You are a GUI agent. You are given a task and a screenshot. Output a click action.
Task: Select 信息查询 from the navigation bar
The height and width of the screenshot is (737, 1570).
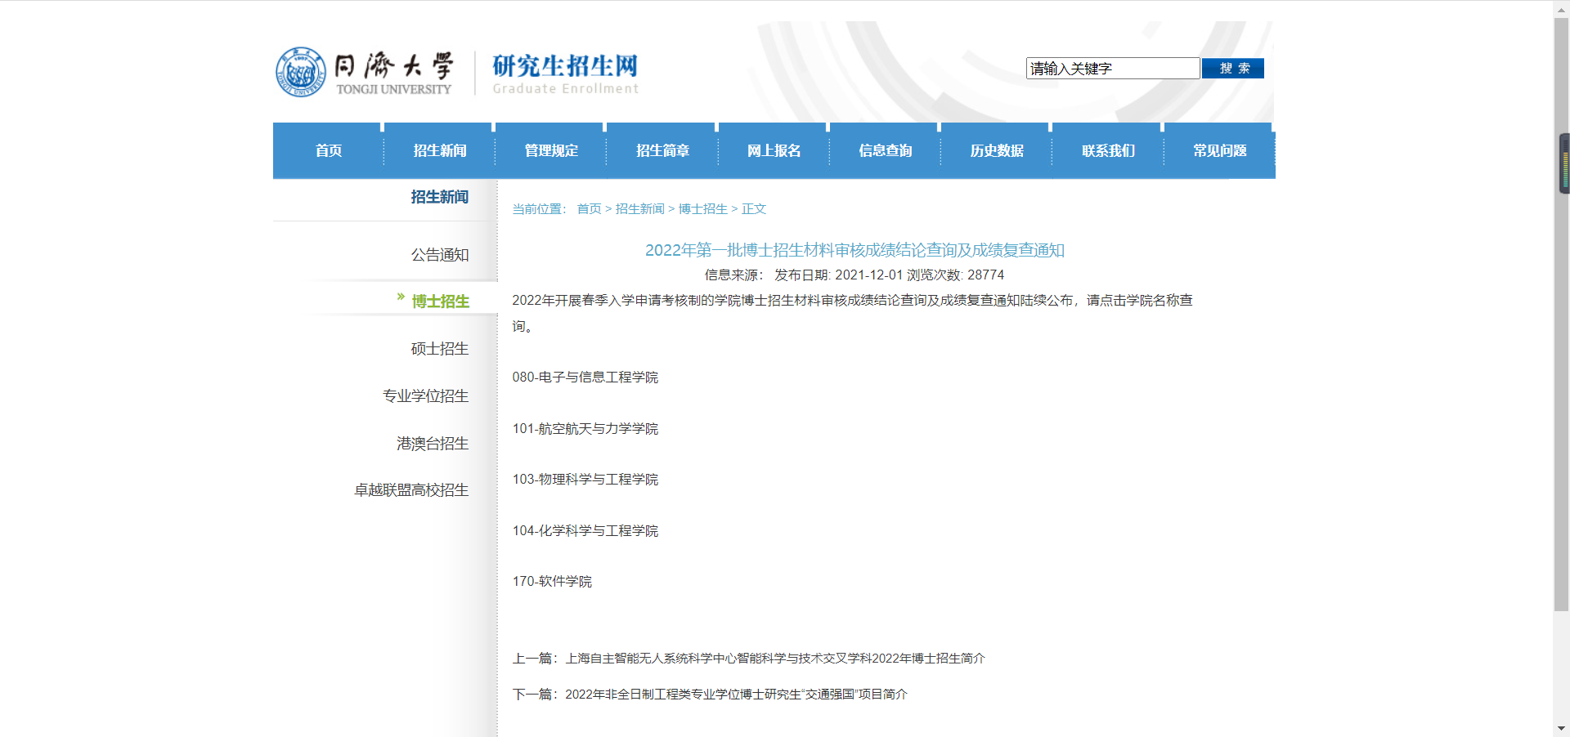pos(885,150)
